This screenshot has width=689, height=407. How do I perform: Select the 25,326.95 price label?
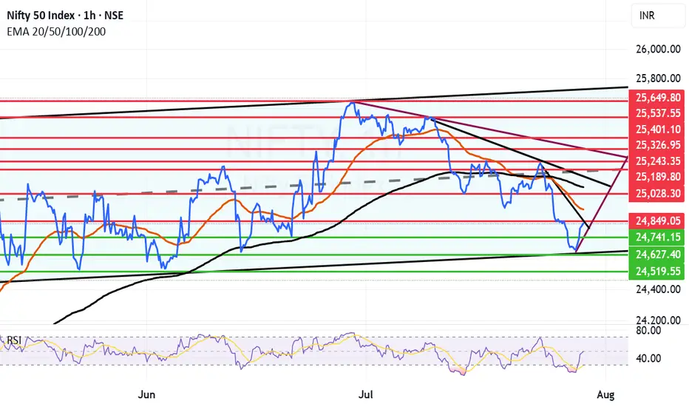tap(658, 145)
